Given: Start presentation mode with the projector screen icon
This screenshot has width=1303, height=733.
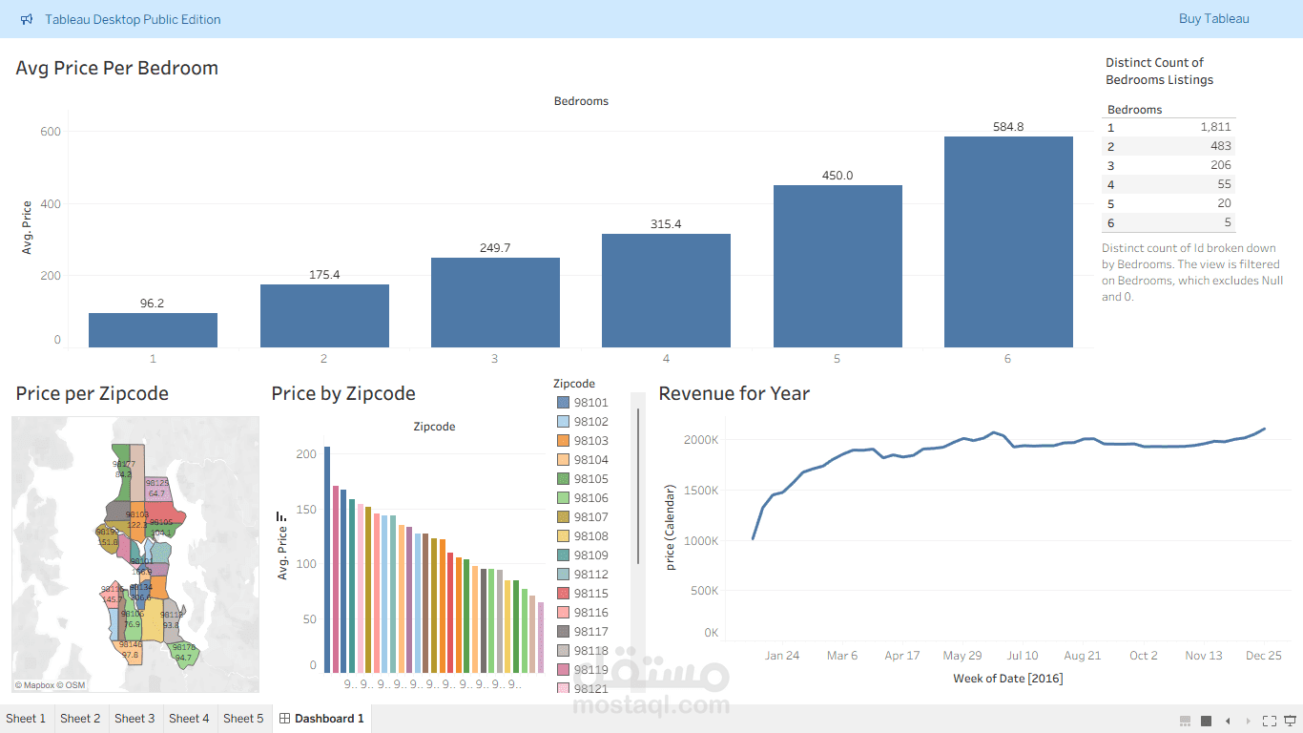Looking at the screenshot, I should pos(1291,720).
